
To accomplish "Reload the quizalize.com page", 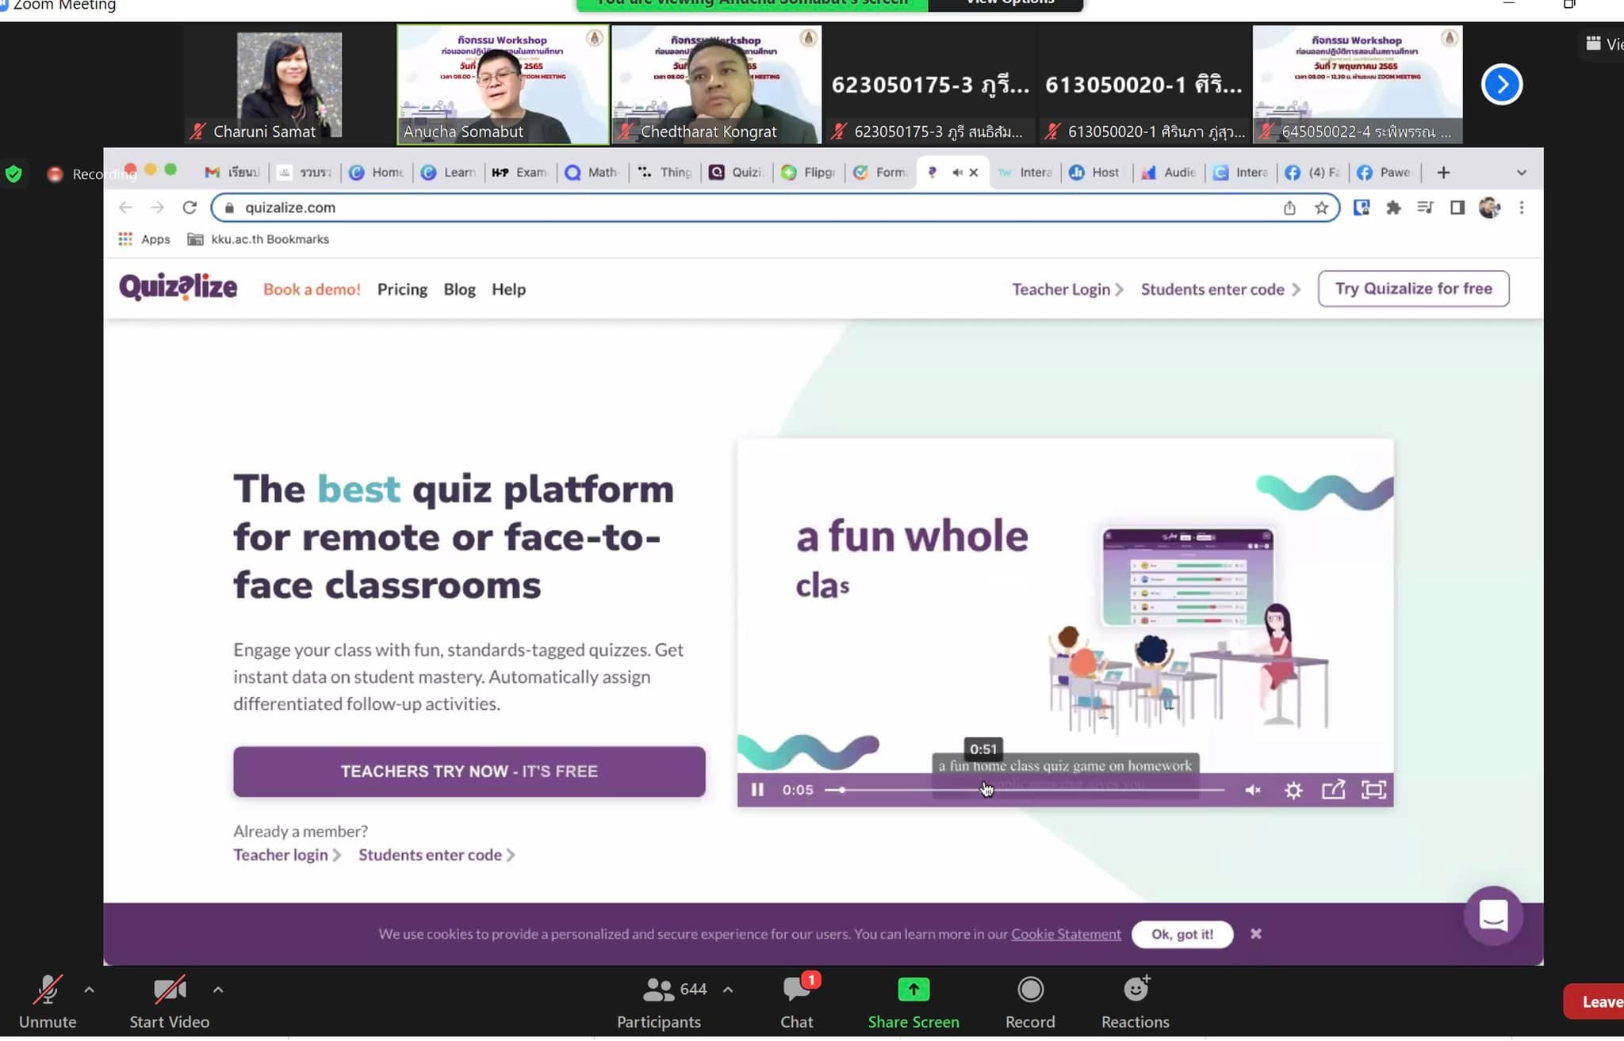I will [190, 208].
